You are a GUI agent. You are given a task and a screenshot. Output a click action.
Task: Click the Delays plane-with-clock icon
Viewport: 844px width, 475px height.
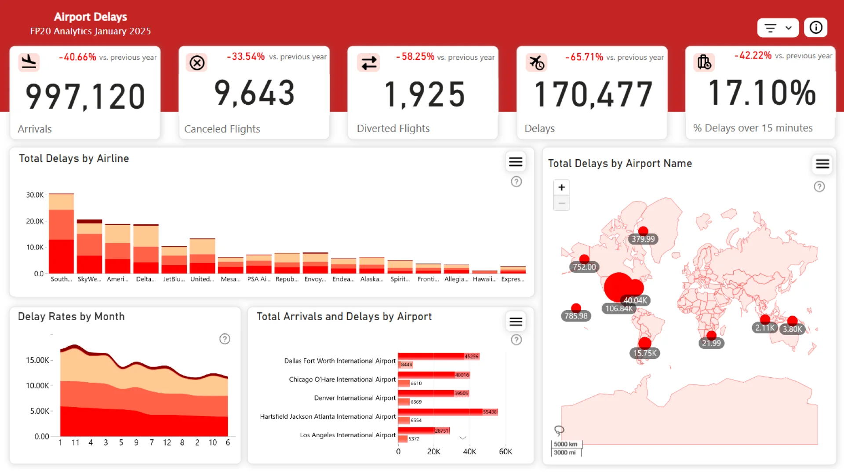click(537, 63)
